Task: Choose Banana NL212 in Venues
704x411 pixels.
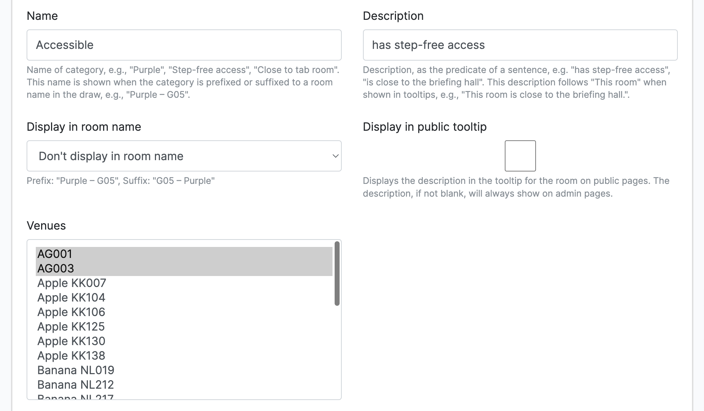Action: pyautogui.click(x=184, y=385)
